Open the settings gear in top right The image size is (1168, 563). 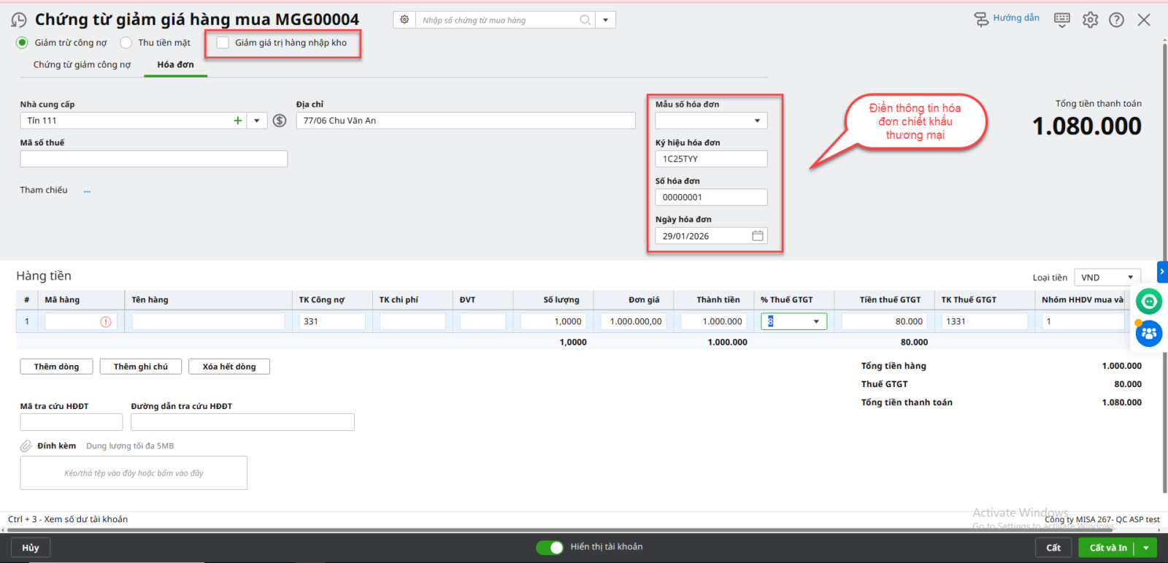coord(1090,20)
